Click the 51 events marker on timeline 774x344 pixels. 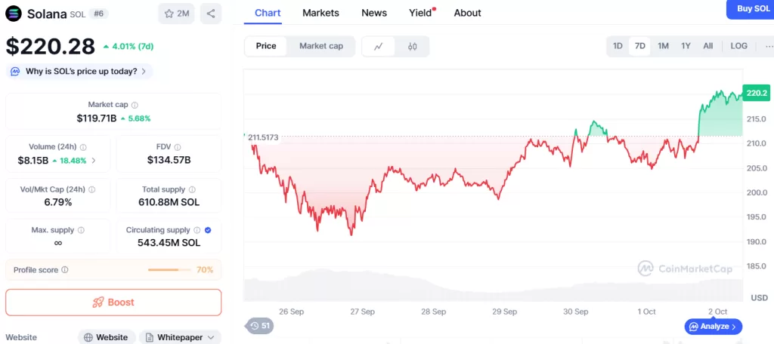259,326
